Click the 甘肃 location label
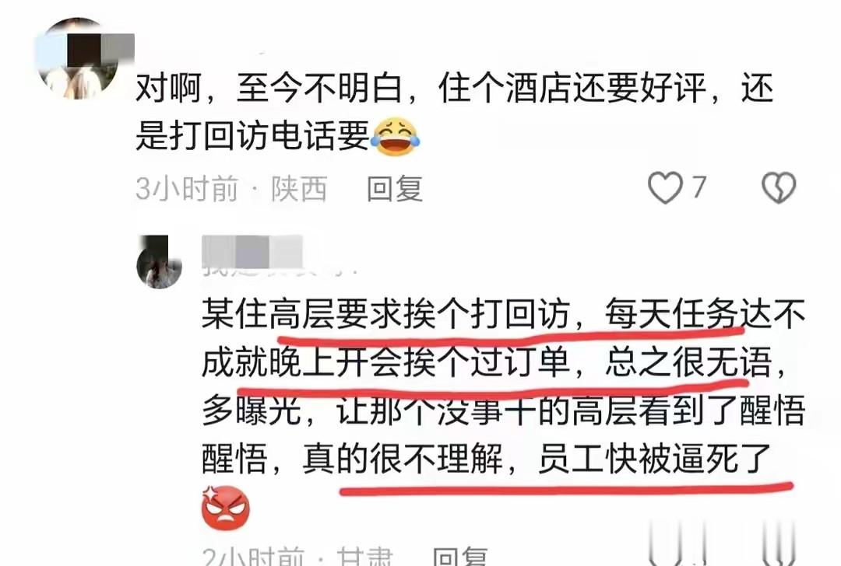This screenshot has height=566, width=841. click(x=364, y=557)
